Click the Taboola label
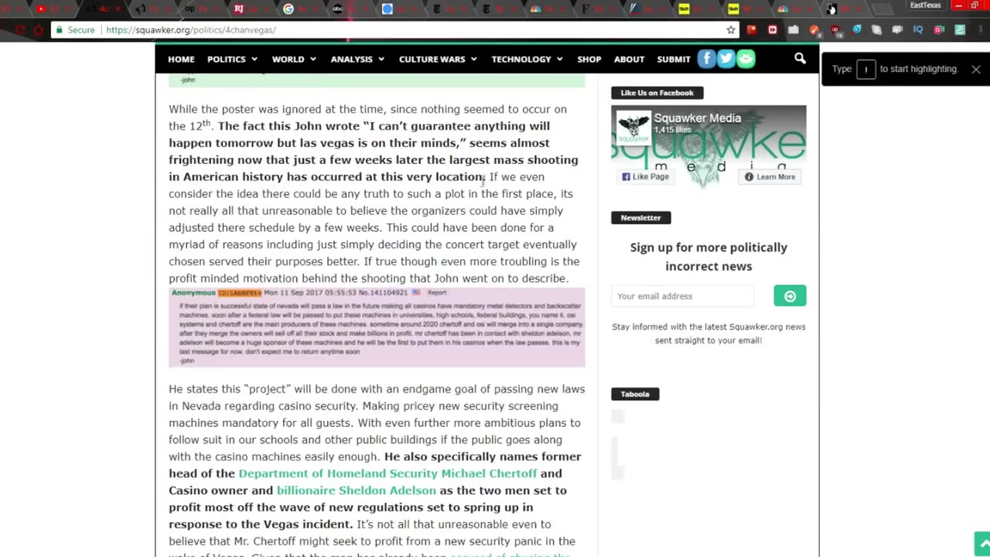990x557 pixels. tap(635, 394)
